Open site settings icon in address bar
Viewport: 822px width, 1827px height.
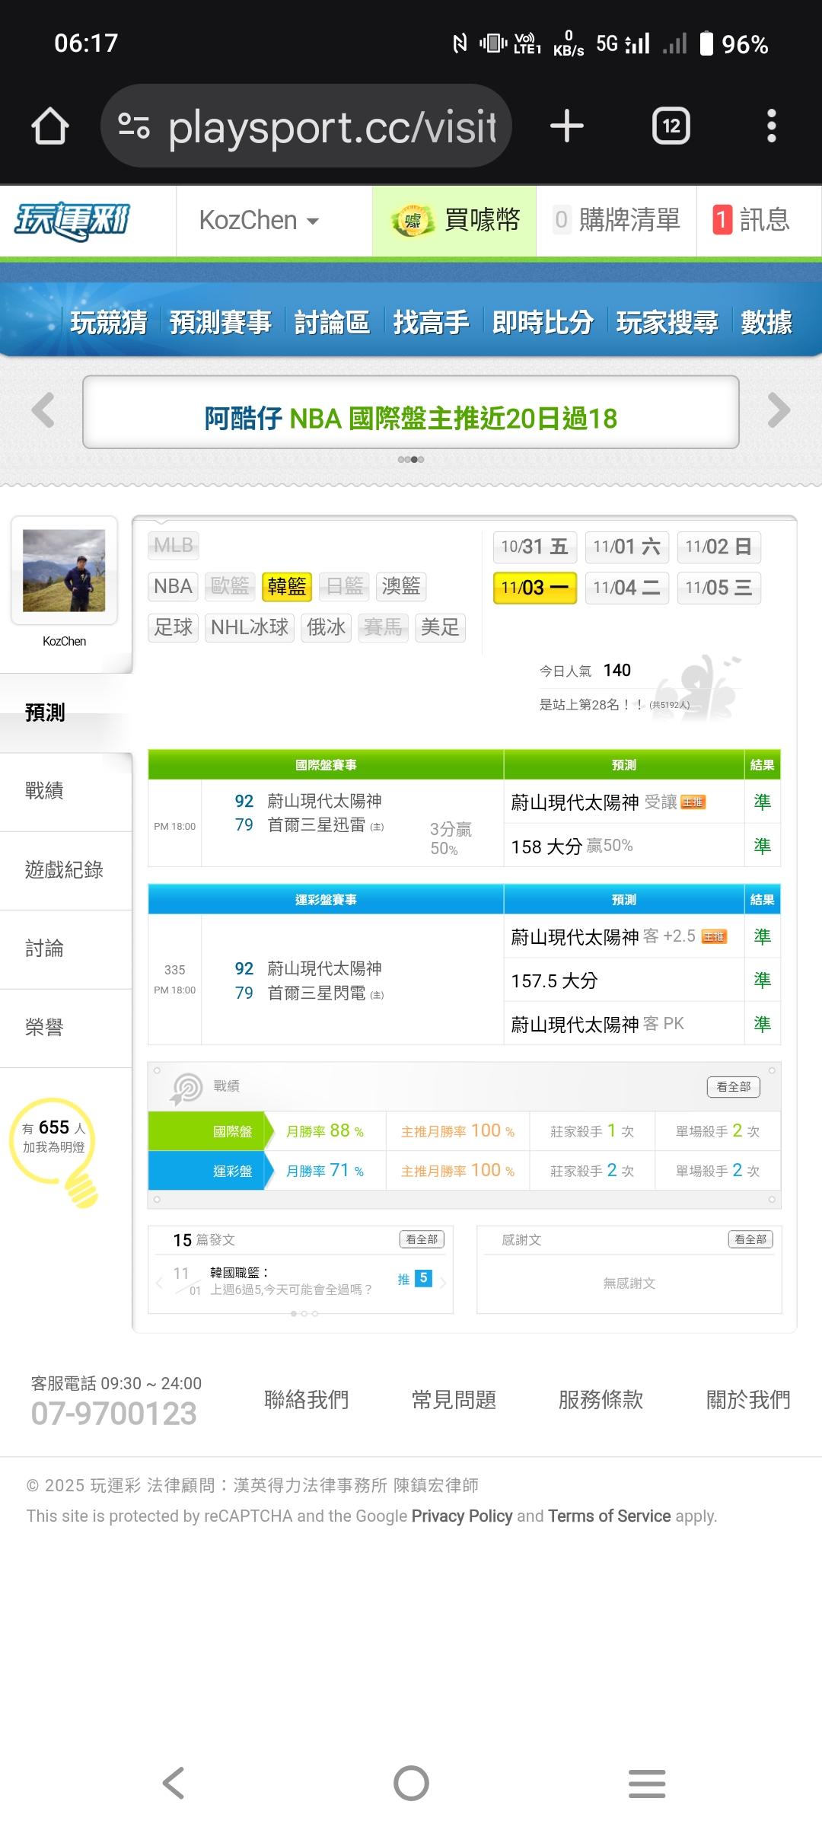(x=134, y=126)
